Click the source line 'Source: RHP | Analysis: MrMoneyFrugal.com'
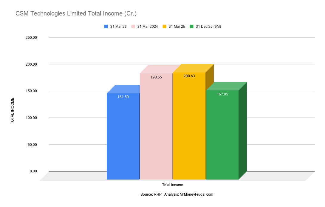The width and height of the screenshot is (325, 207). [x=177, y=194]
